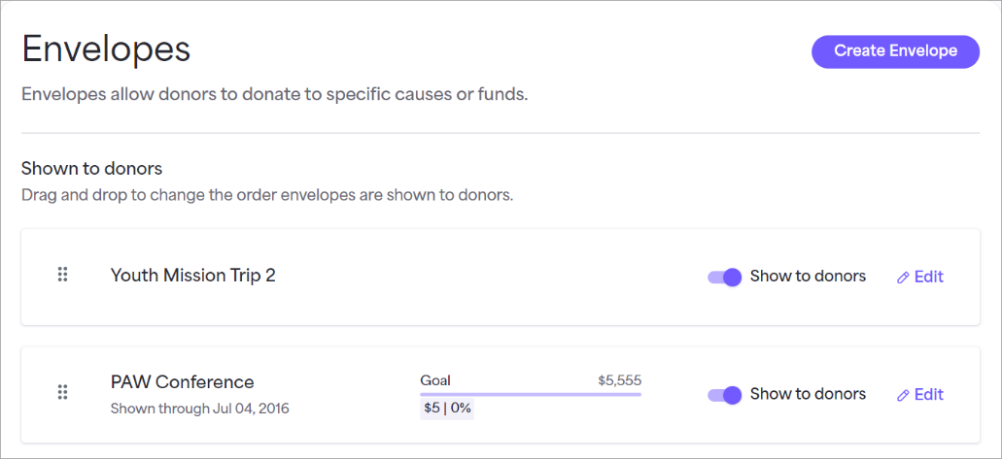Click the Goal label in the PAW Conference row
This screenshot has height=459, width=1002.
click(x=435, y=380)
